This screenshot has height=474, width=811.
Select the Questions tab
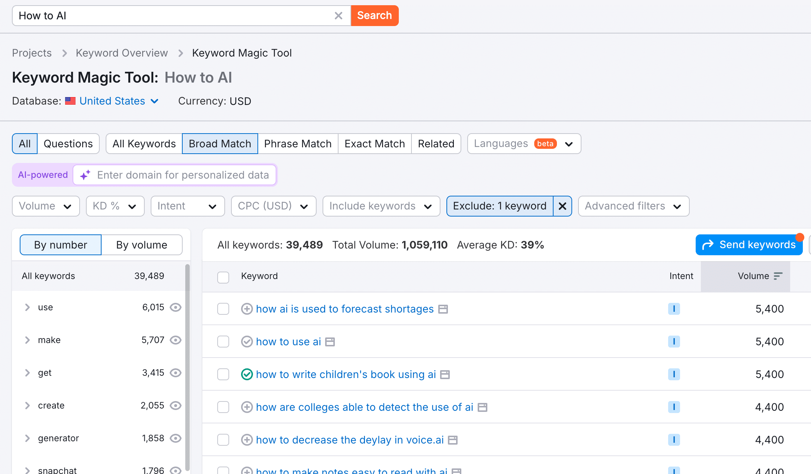(x=68, y=143)
